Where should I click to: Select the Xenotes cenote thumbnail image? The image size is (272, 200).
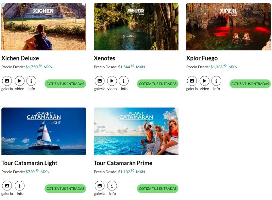click(x=136, y=26)
